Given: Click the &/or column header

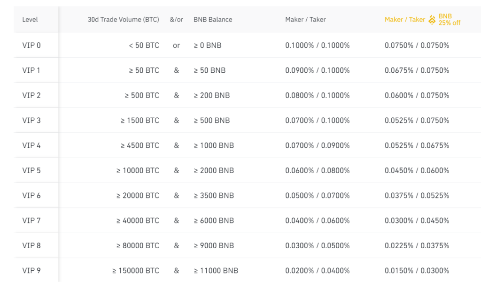Looking at the screenshot, I should coord(177,20).
